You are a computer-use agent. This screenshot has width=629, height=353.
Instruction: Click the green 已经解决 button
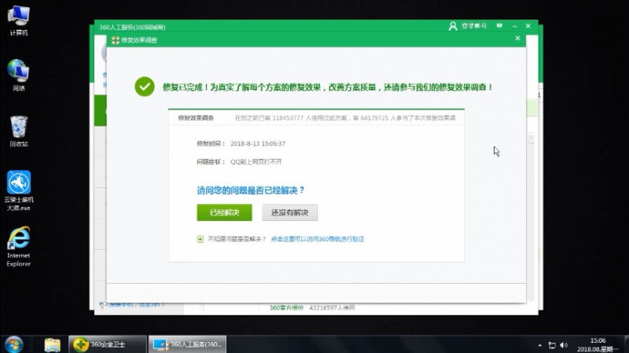pyautogui.click(x=224, y=212)
